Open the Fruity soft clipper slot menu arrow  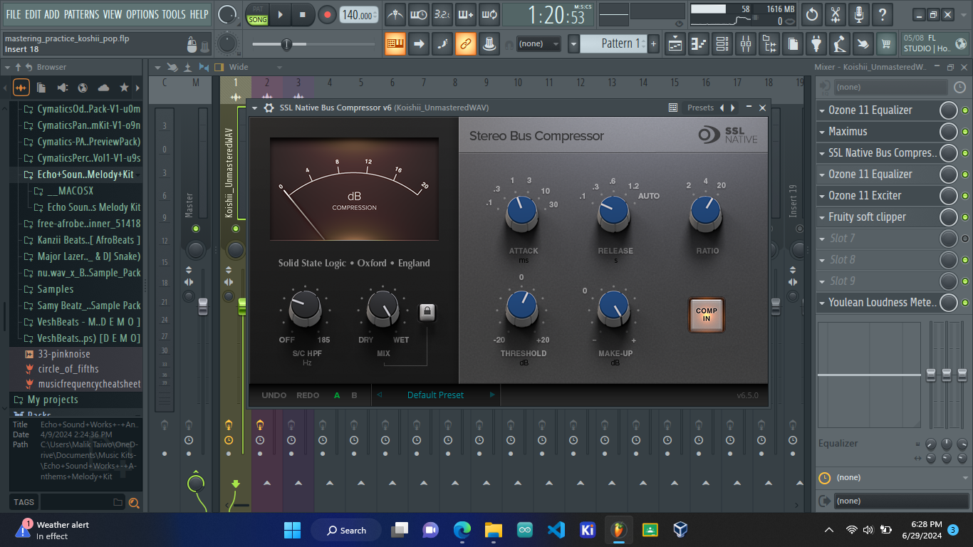(821, 217)
